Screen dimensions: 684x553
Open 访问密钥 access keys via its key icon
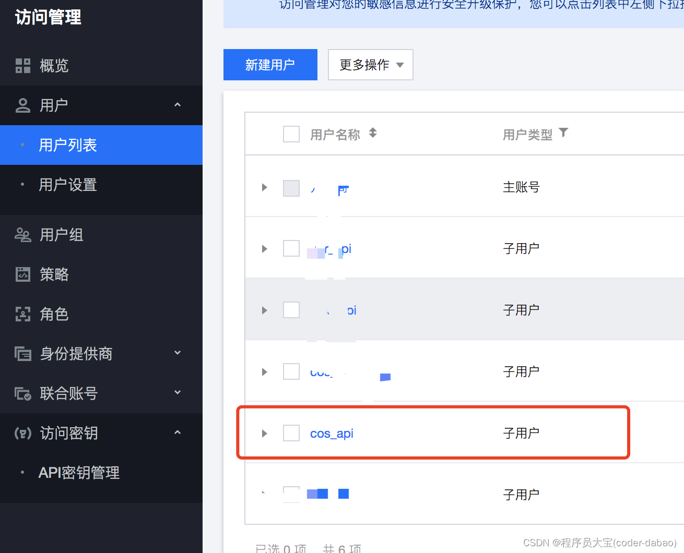coord(23,432)
